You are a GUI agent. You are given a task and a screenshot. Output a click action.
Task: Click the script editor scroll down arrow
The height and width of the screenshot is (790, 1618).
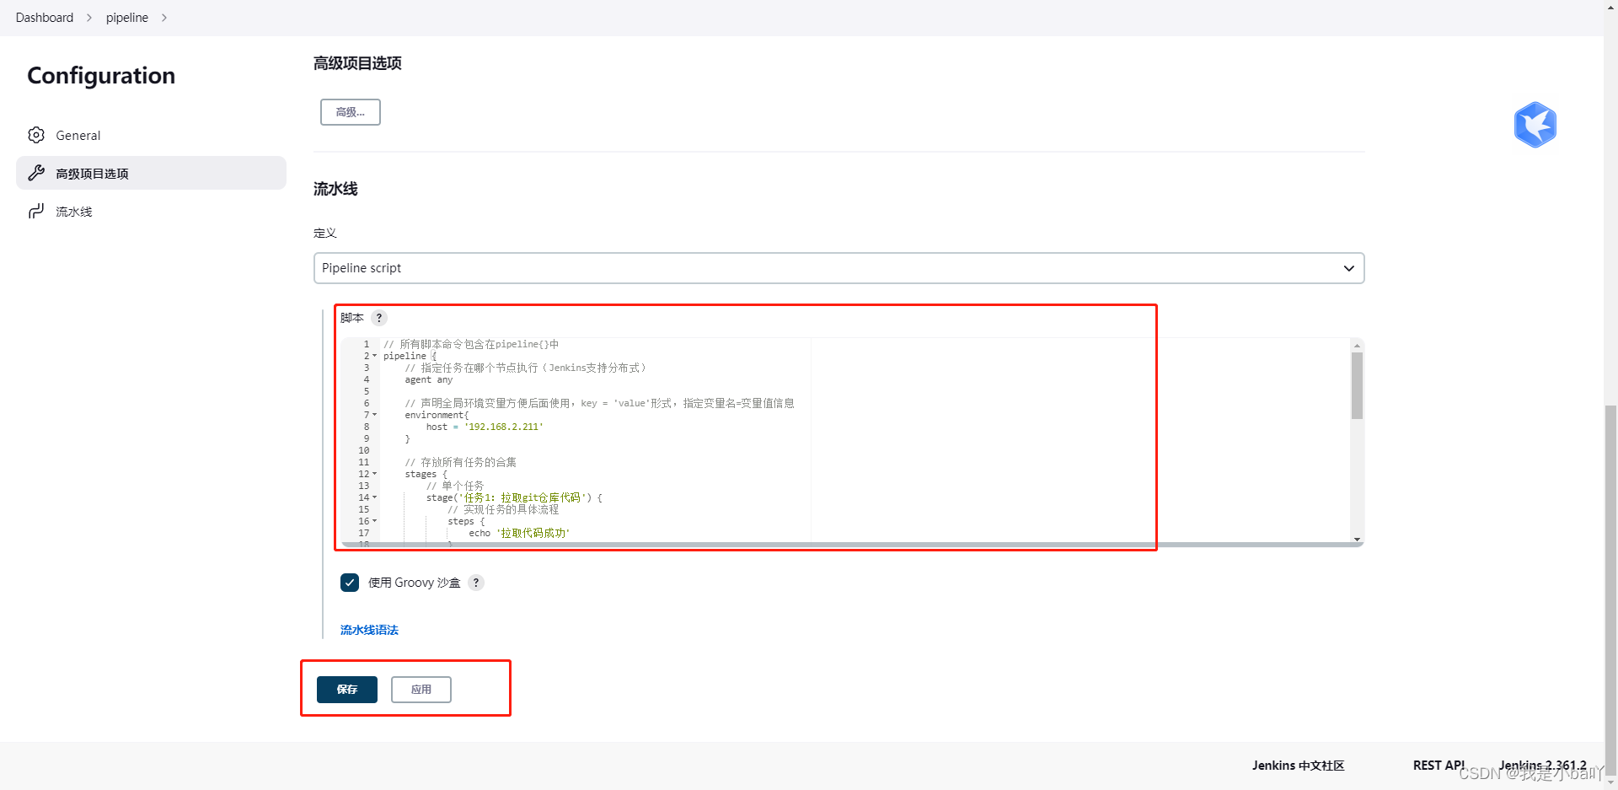(x=1357, y=539)
